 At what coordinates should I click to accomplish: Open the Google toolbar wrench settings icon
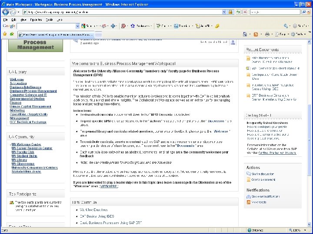tap(286, 26)
